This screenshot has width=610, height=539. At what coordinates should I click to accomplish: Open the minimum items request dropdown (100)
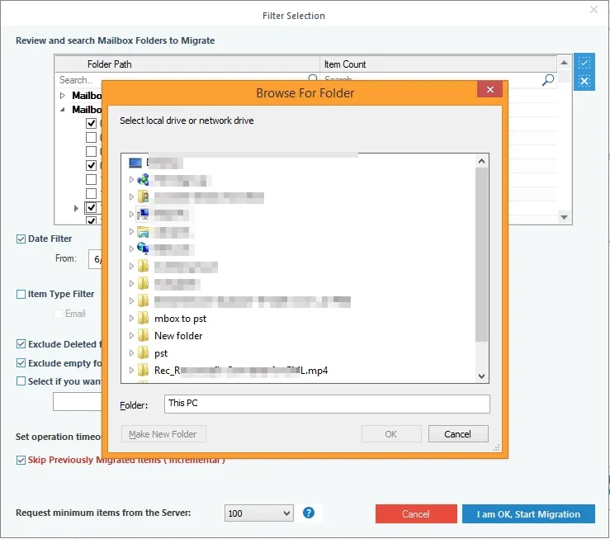pos(258,513)
